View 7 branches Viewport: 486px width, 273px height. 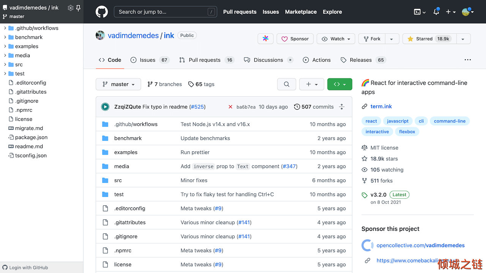coord(165,84)
